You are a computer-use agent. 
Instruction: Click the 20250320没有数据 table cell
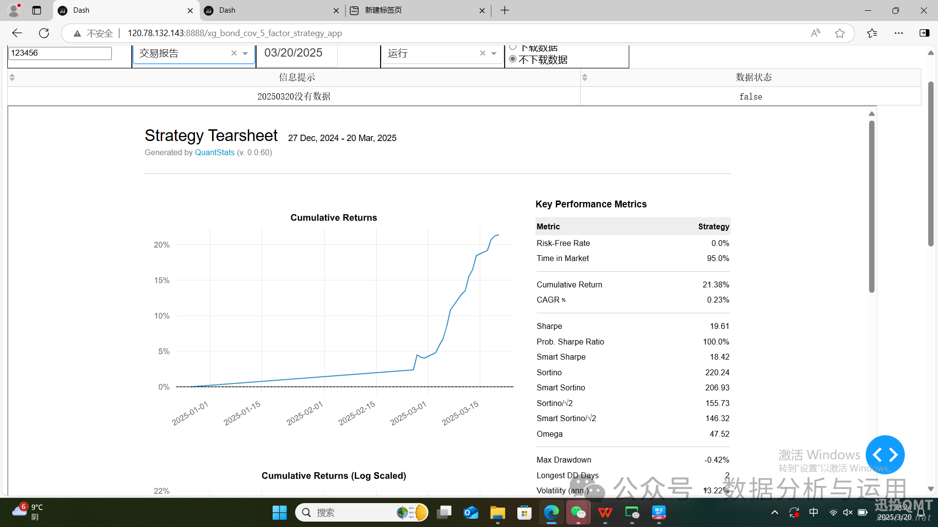coord(294,96)
